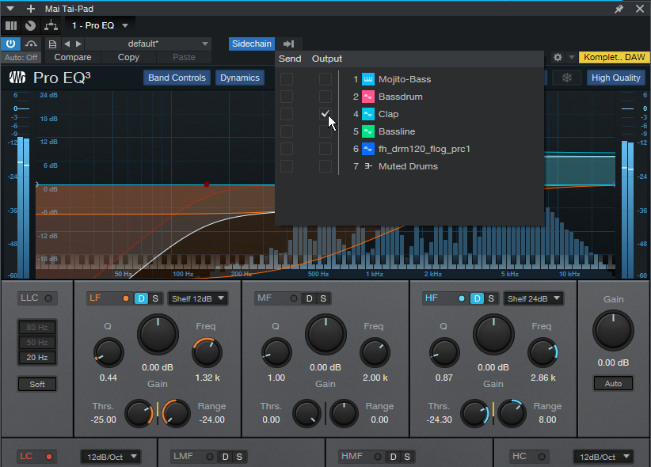Viewport: 651px width, 467px height.
Task: Click the output Gain knob
Action: (x=613, y=330)
